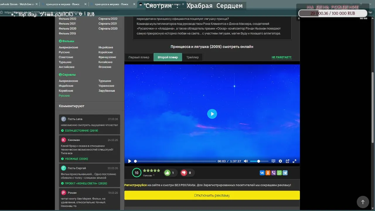Image resolution: width=375 pixels, height=211 pixels.
Task: Open the video player settings gear
Action: (280, 161)
